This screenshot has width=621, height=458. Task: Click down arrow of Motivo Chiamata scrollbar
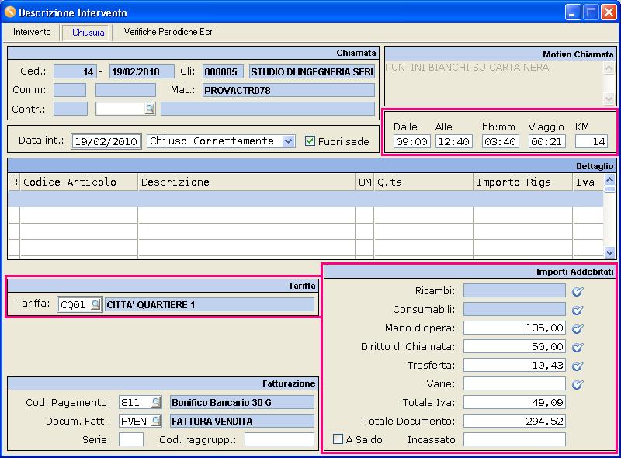pyautogui.click(x=609, y=98)
